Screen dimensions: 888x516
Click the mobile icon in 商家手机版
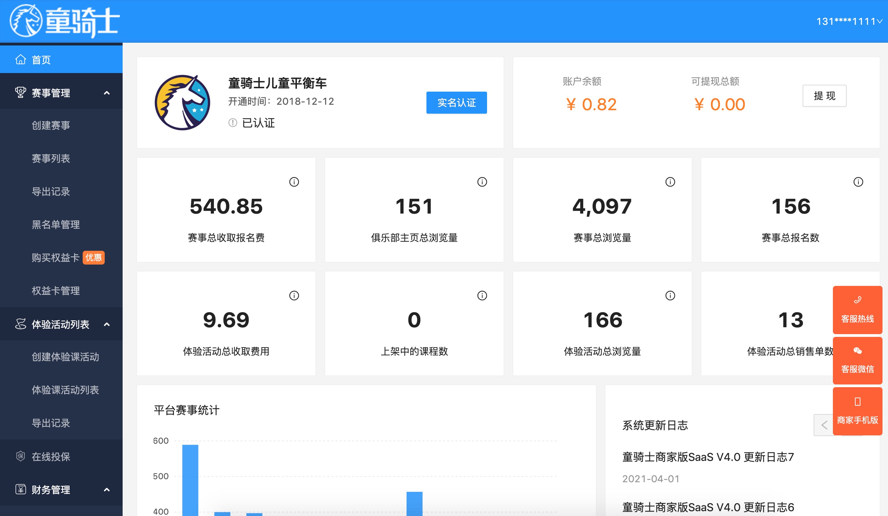[858, 401]
